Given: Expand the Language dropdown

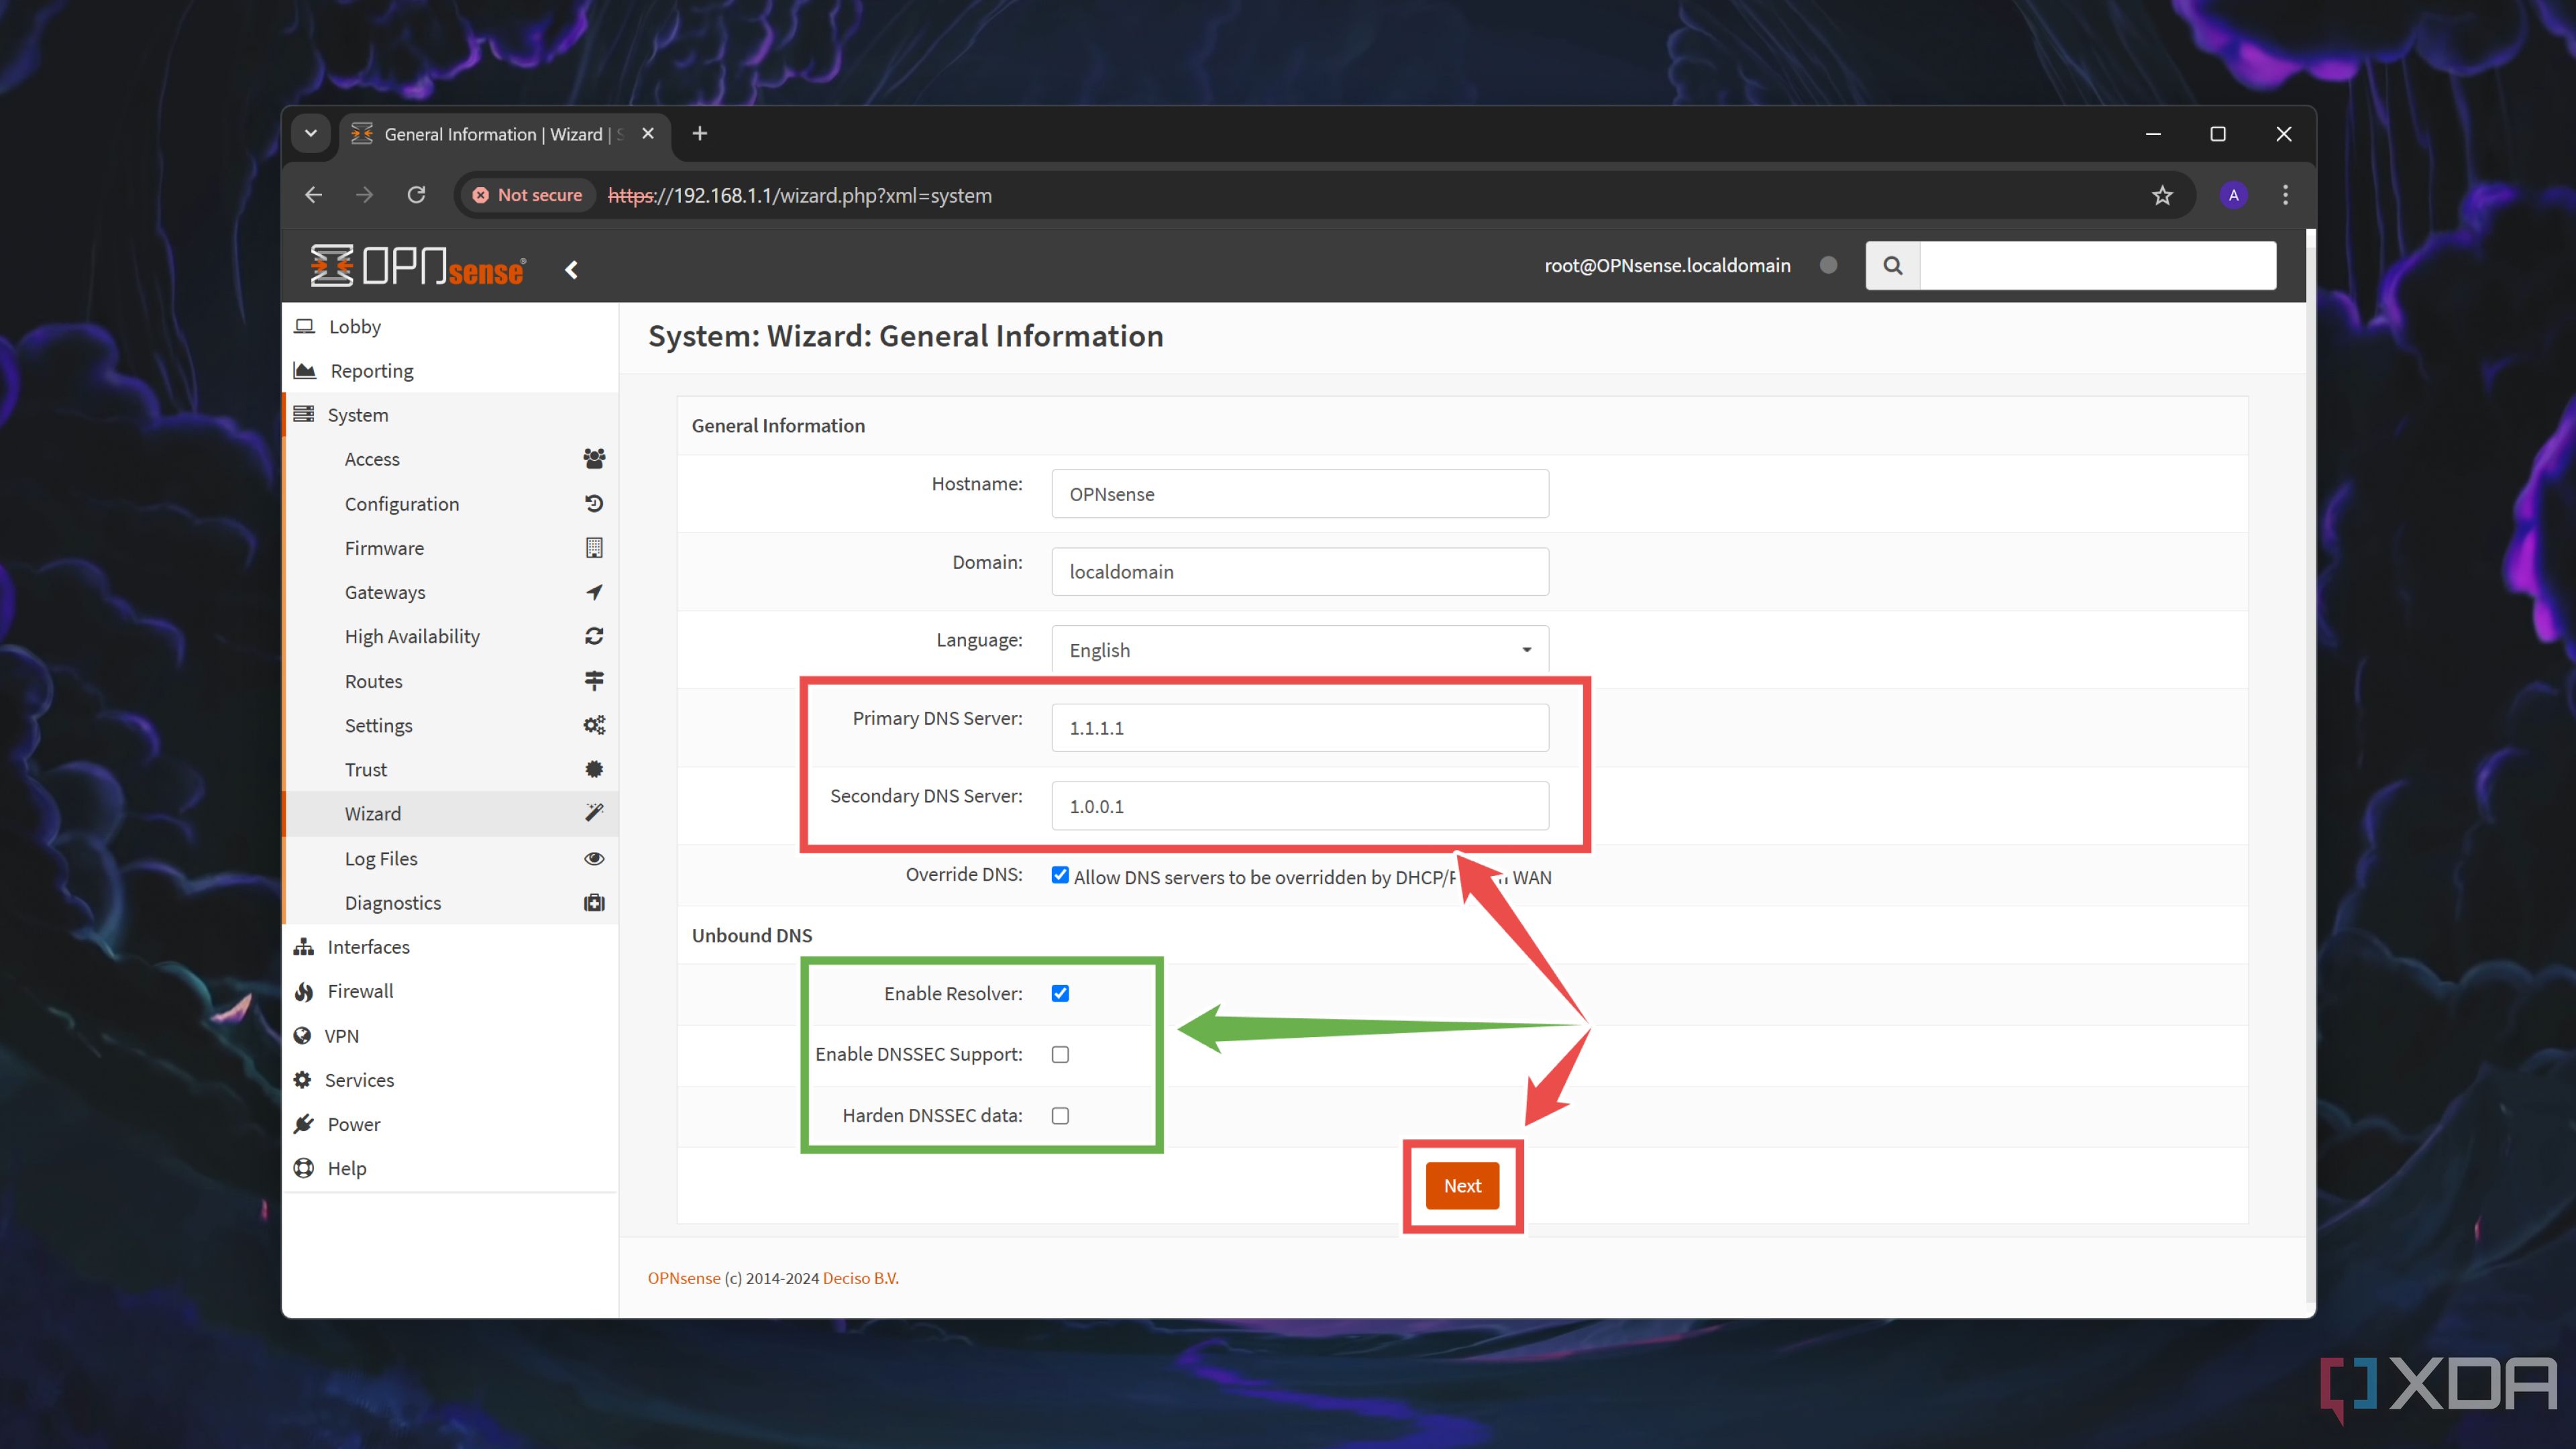Looking at the screenshot, I should click(x=1525, y=649).
